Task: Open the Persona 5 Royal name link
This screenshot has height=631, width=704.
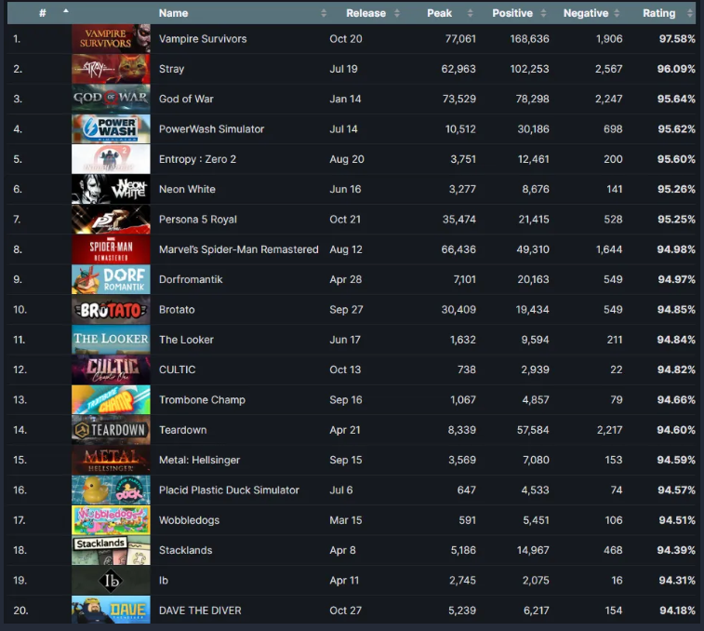Action: tap(197, 220)
